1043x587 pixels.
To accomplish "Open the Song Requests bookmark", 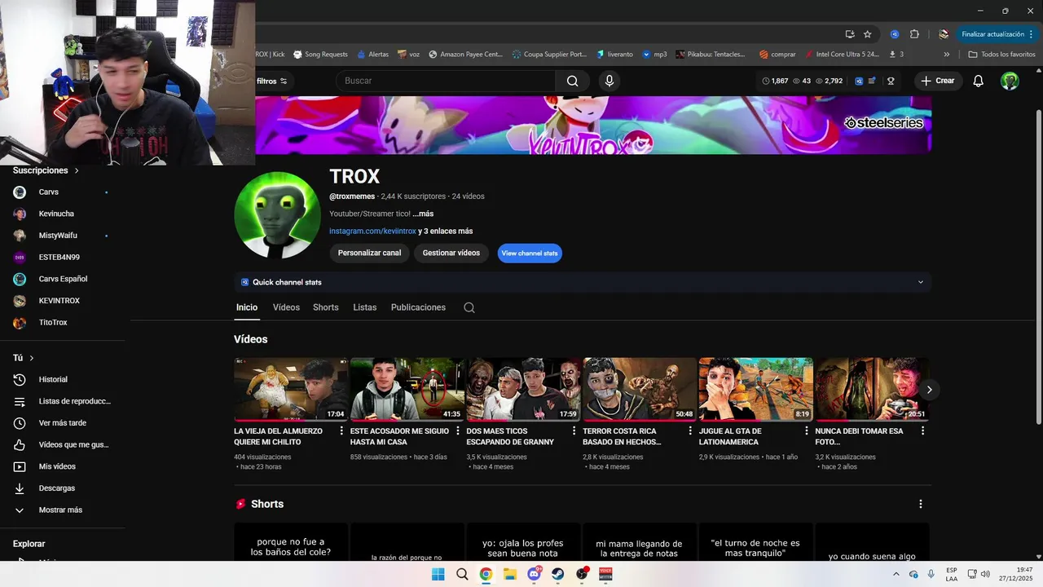I will (320, 55).
